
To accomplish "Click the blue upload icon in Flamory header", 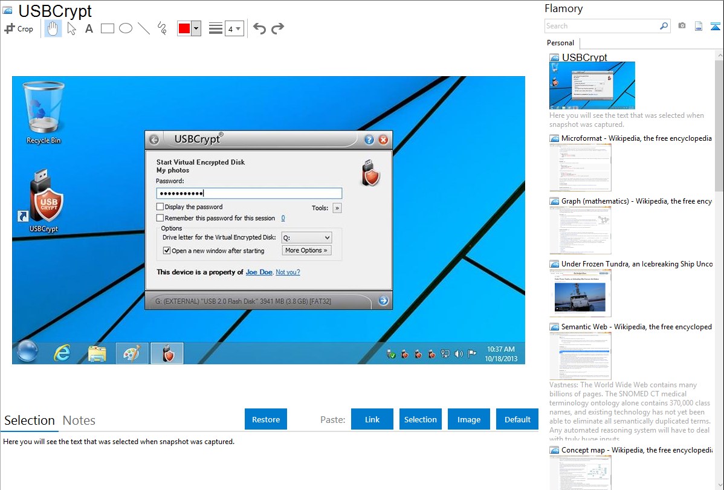I will coord(715,26).
